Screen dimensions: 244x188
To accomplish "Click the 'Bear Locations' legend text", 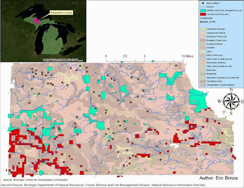I will click(x=213, y=3).
